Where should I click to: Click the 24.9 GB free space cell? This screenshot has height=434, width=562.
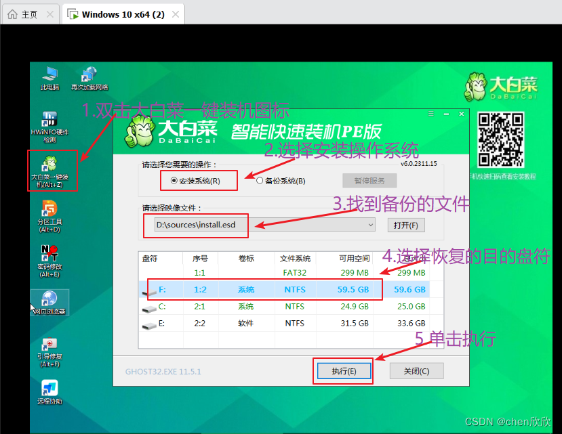click(355, 307)
